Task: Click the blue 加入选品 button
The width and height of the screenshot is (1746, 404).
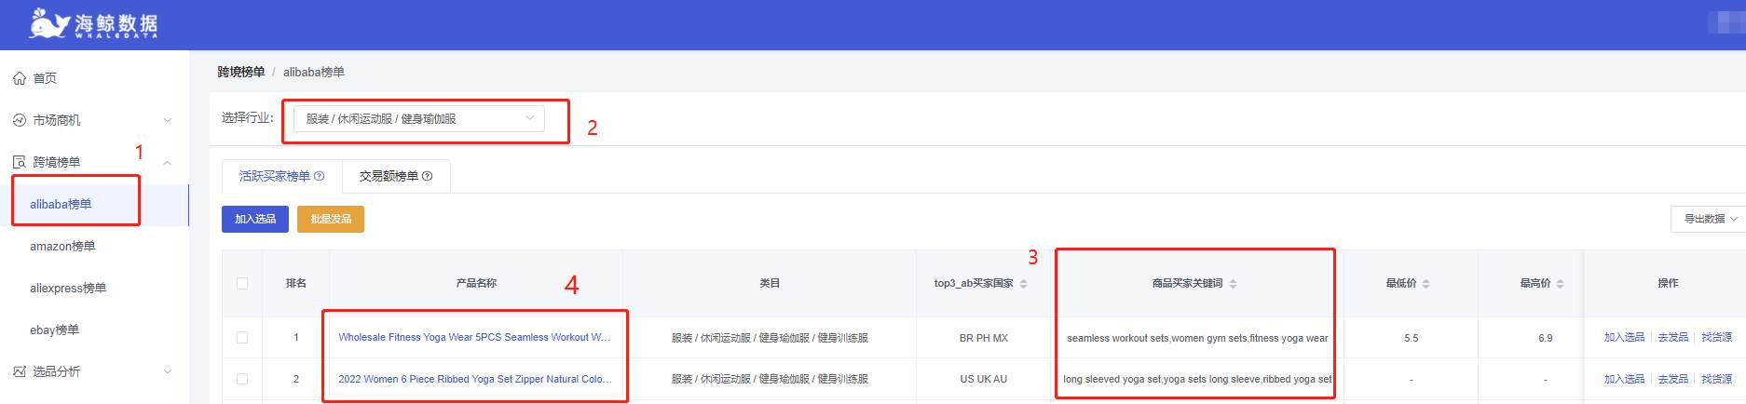Action: tap(255, 219)
